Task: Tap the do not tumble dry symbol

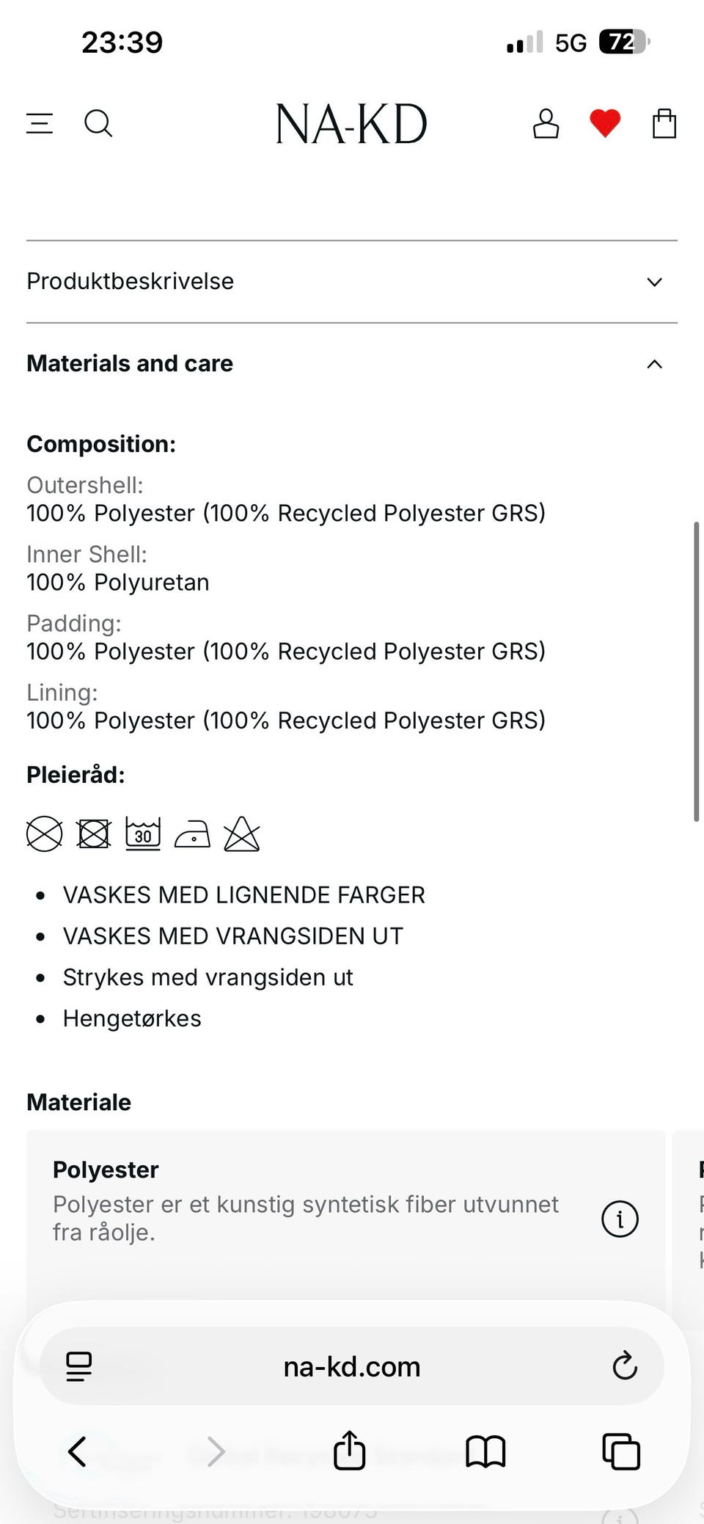Action: pos(94,834)
